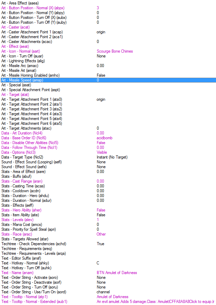
Task: Select the acidbomb order ID value
Action: pos(104,138)
